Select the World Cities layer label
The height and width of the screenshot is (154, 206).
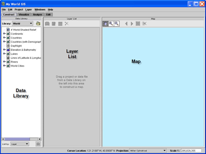click(x=17, y=66)
